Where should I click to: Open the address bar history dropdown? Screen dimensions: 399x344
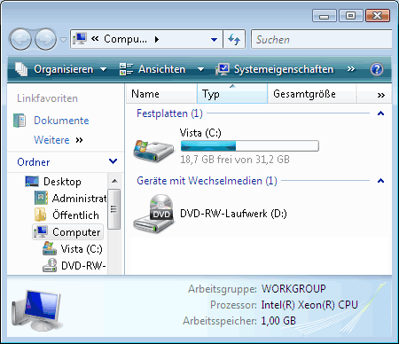[x=215, y=39]
